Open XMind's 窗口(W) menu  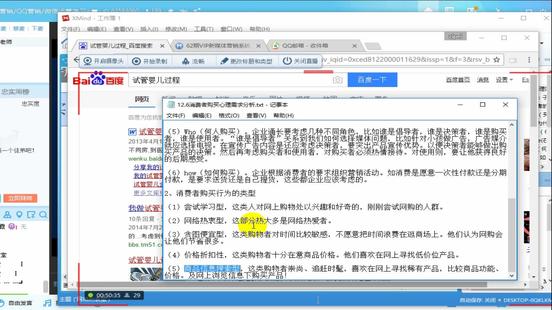(231, 29)
